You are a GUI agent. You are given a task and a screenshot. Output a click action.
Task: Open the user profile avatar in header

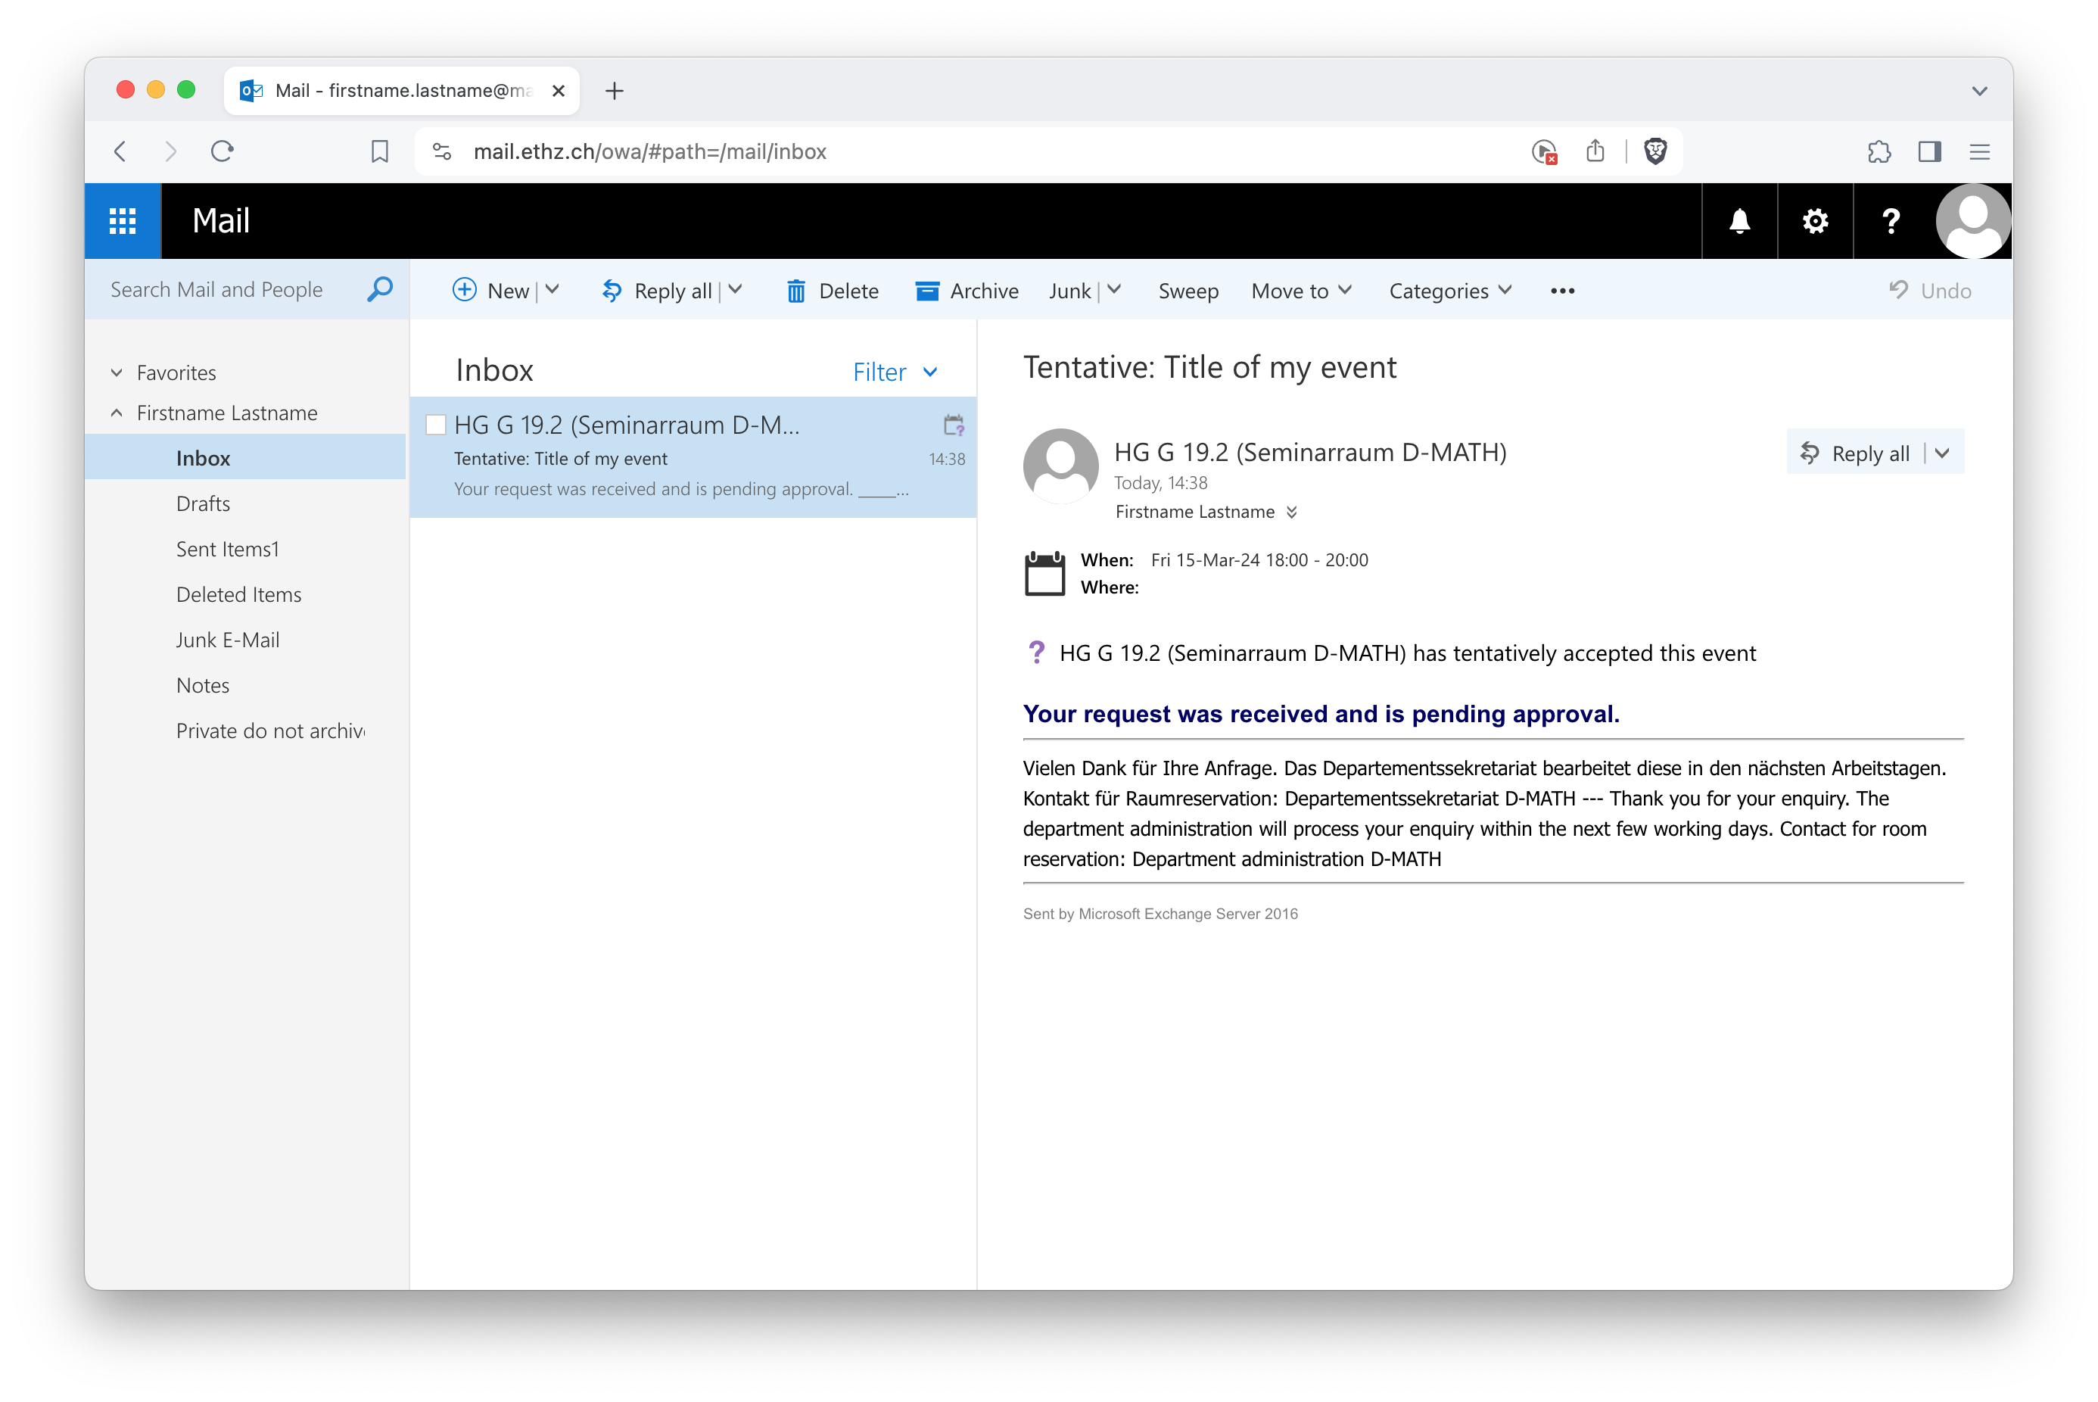(1973, 221)
